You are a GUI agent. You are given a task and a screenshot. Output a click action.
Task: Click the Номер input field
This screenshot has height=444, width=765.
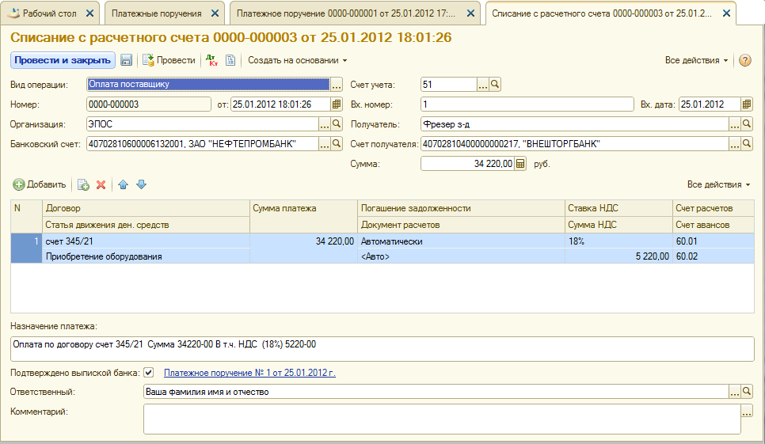149,104
